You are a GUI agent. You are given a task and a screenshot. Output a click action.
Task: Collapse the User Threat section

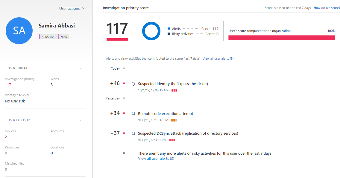tap(81, 68)
